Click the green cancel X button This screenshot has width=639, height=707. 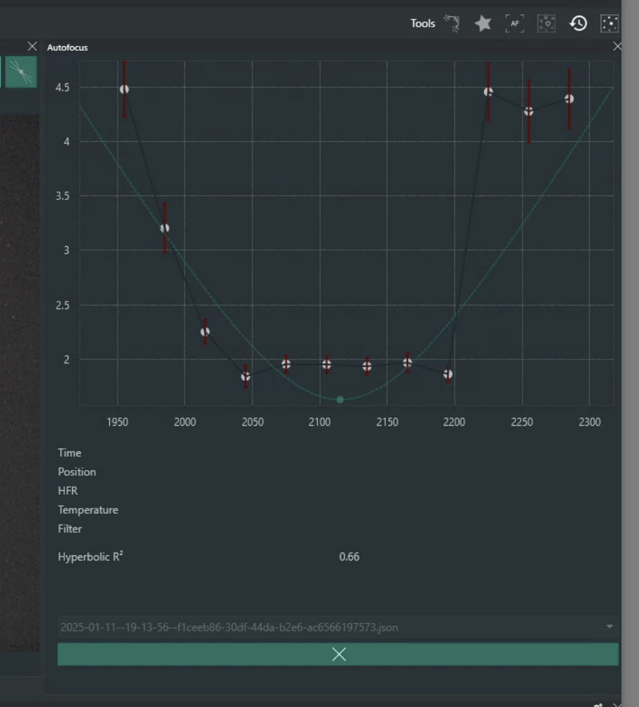338,654
